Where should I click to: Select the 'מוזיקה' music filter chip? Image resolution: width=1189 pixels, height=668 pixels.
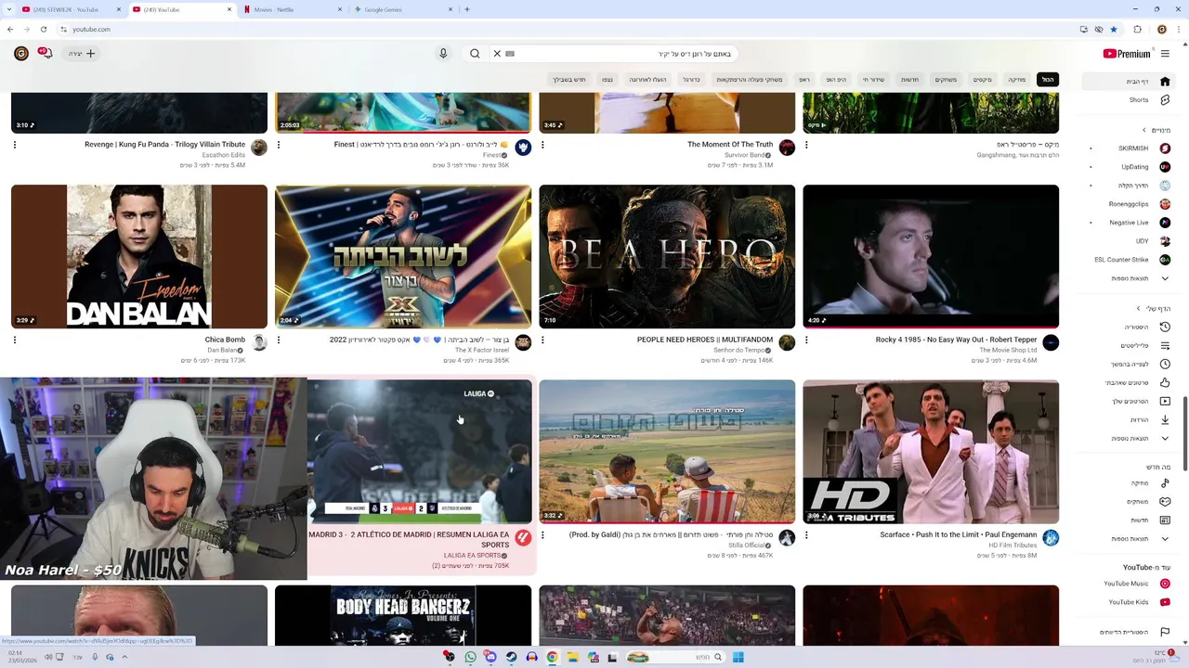pos(1017,80)
